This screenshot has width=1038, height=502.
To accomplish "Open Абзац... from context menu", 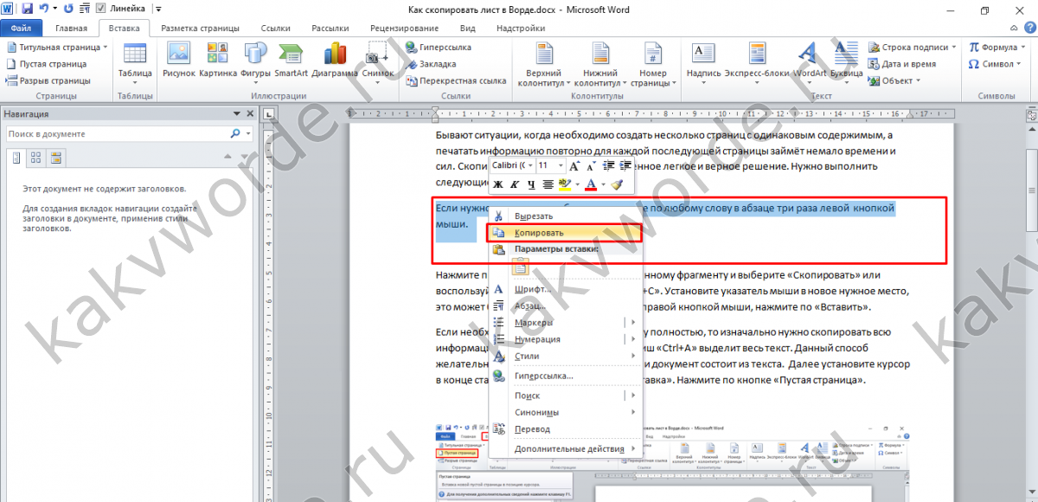I will (566, 306).
